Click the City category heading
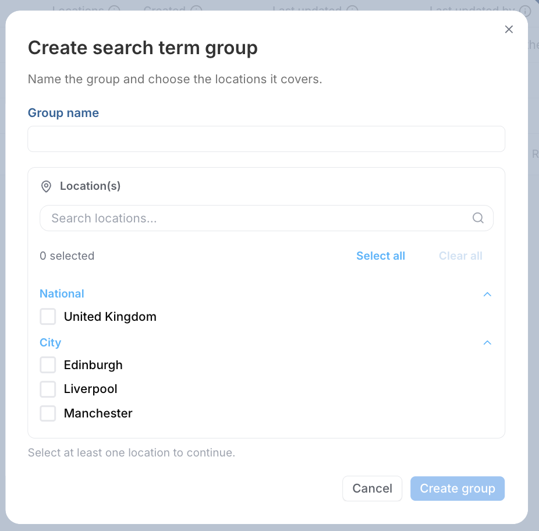Image resolution: width=539 pixels, height=531 pixels. (x=50, y=342)
